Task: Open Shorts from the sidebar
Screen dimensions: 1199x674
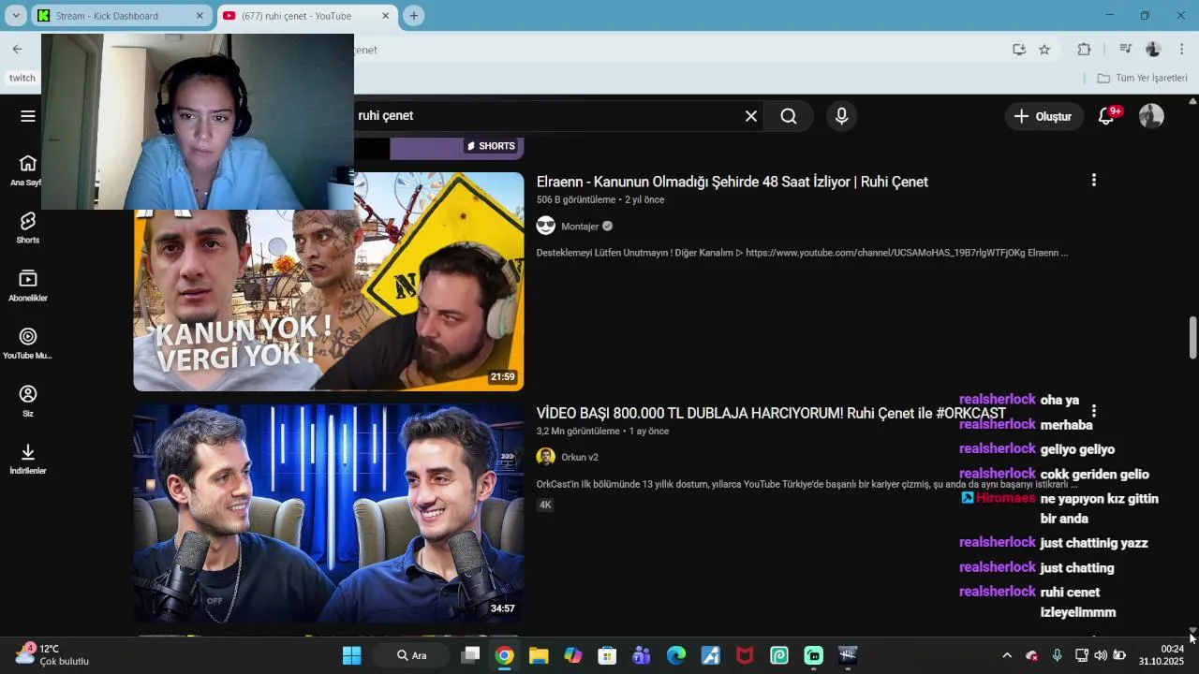Action: point(28,227)
